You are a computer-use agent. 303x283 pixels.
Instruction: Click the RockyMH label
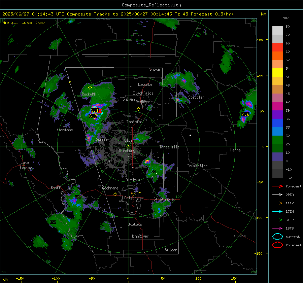tap(89, 94)
